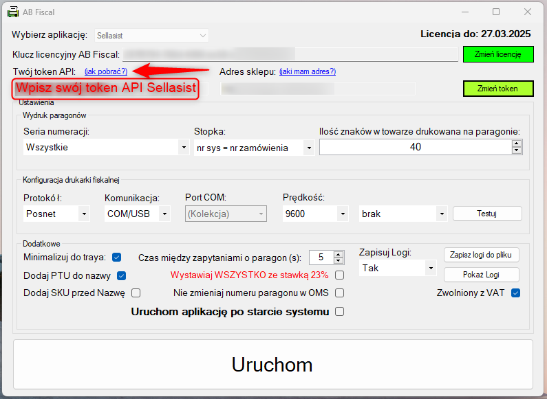This screenshot has height=399, width=547.
Task: Increase the time between receipt queries stepper
Action: tap(338, 254)
